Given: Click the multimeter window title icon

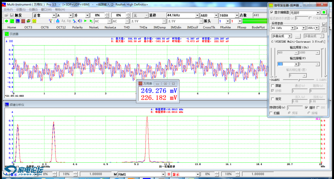Looking at the screenshot, I should coord(140,84).
